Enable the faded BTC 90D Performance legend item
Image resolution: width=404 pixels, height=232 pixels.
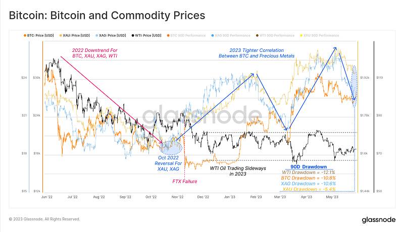click(x=186, y=35)
